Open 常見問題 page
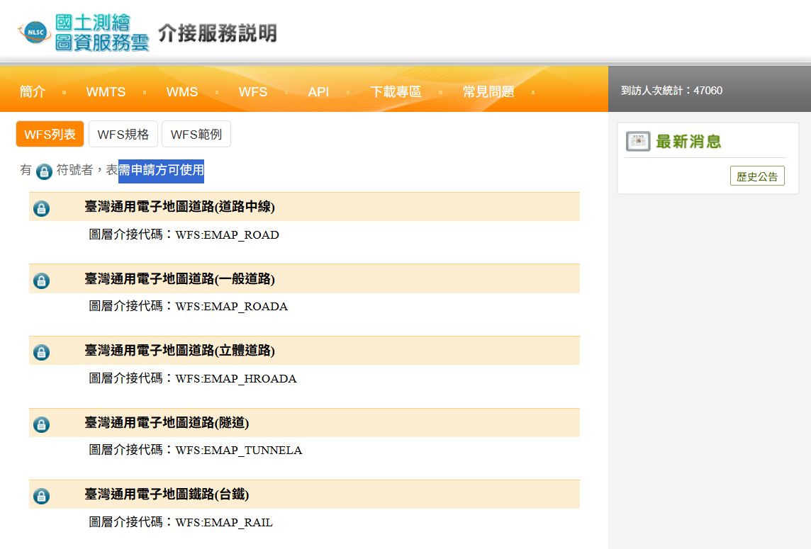811x549 pixels. point(488,92)
